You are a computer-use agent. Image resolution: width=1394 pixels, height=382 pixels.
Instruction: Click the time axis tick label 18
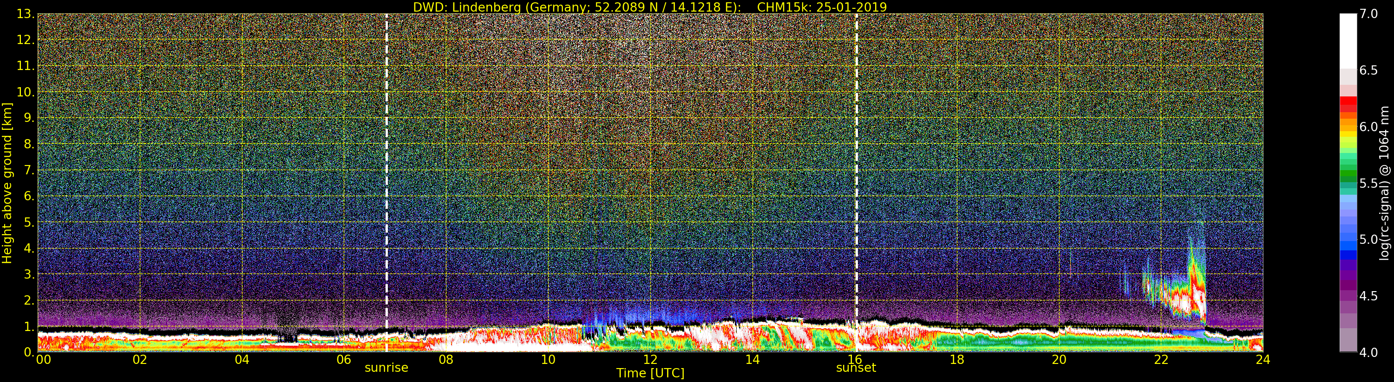(x=957, y=359)
